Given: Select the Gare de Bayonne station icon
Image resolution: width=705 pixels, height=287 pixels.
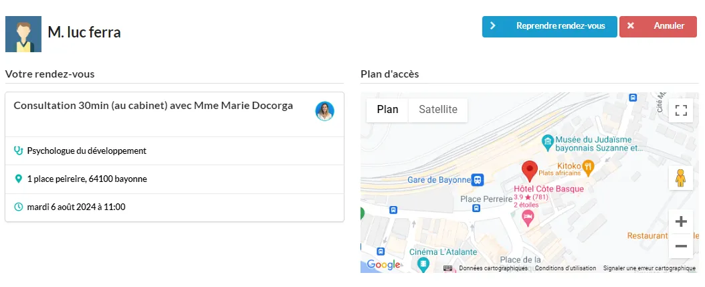Looking at the screenshot, I should pos(478,180).
